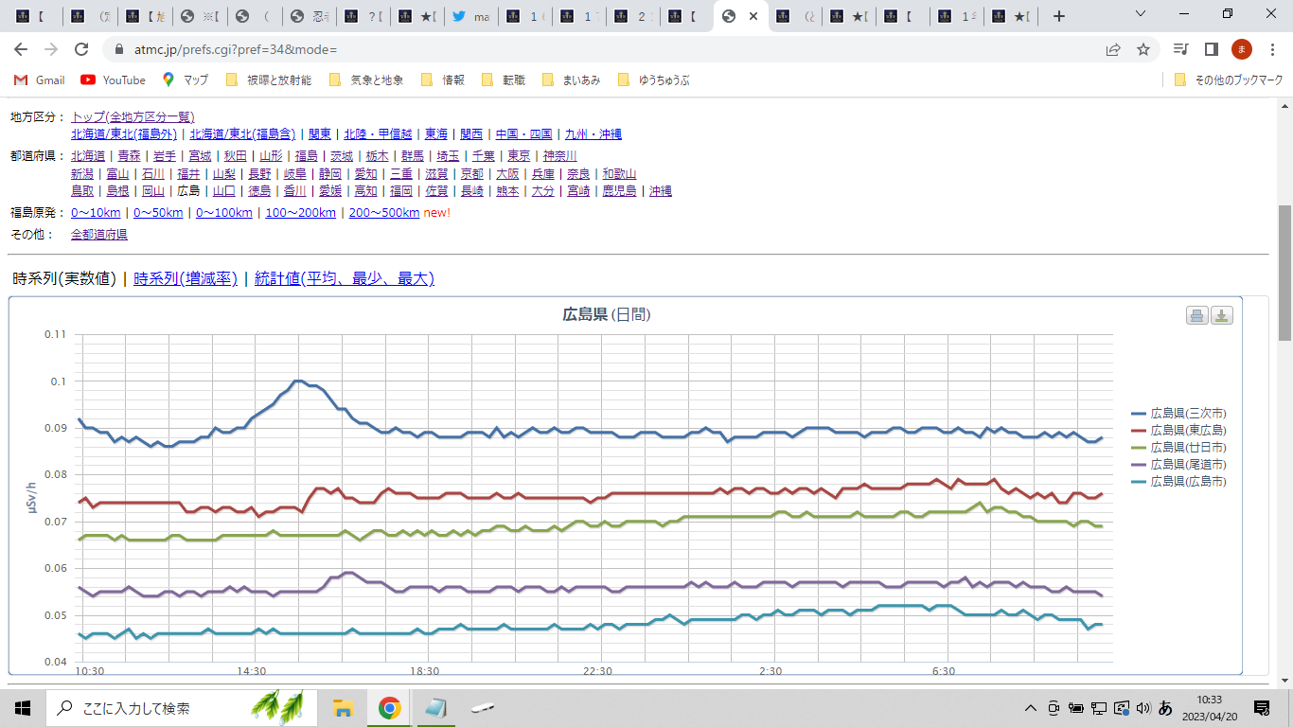Open the 北陸・甲信越 region link
Viewport: 1293px width, 727px height.
point(378,134)
